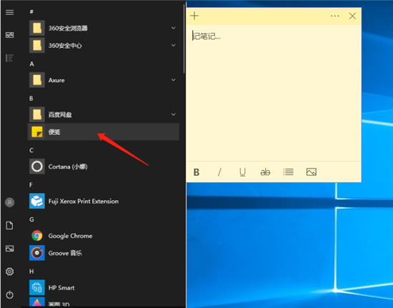
Task: Click the G section letter header
Action: tap(31, 219)
